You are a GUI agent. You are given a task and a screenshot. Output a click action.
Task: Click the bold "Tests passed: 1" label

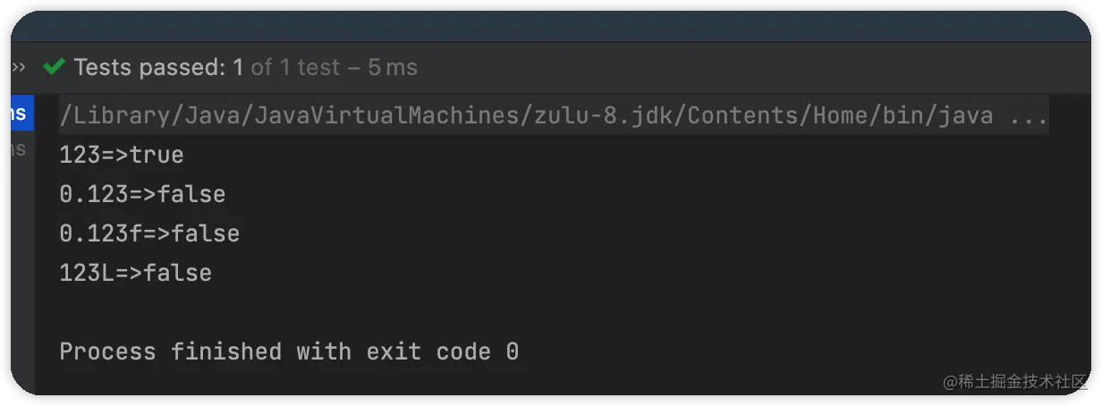pyautogui.click(x=158, y=67)
